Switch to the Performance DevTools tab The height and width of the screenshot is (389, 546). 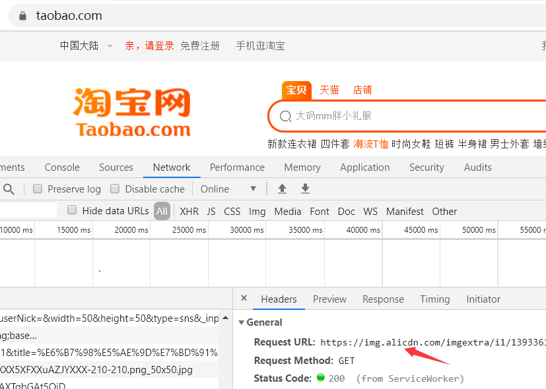coord(237,167)
